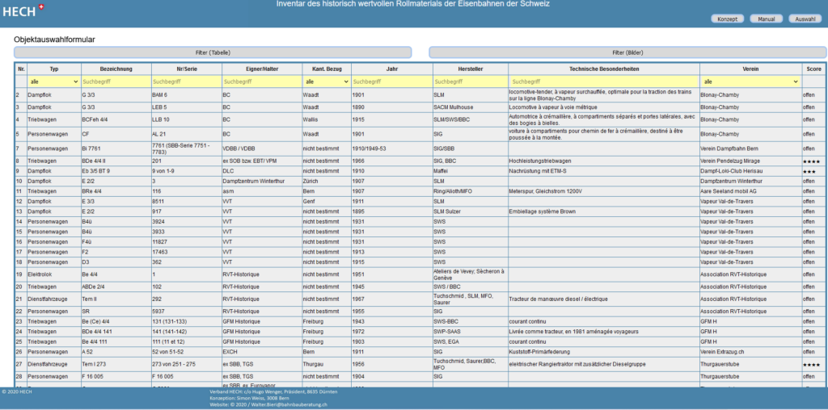Click the four-star score in row 8
Viewport: 828px width, 410px height.
811,161
